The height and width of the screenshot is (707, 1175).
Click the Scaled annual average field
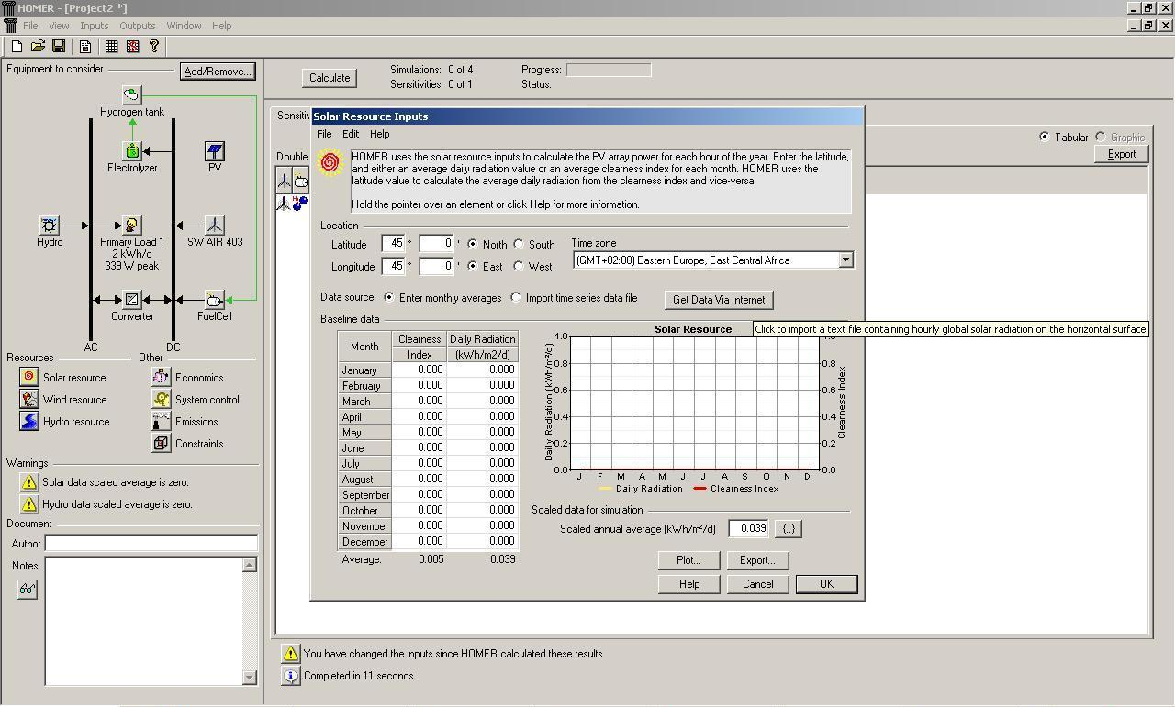748,528
